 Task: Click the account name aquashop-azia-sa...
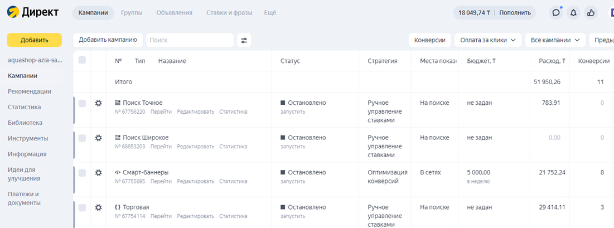click(x=35, y=60)
